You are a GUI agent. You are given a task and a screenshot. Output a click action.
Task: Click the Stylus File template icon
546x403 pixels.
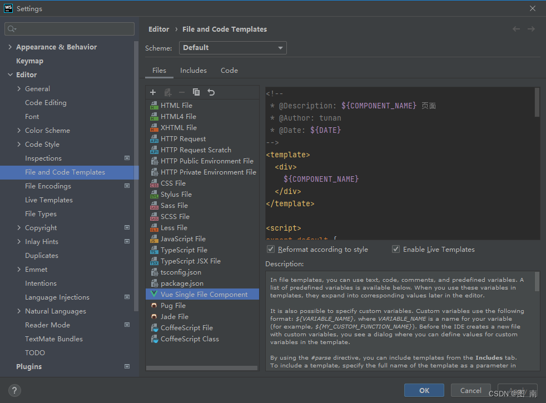coord(154,195)
